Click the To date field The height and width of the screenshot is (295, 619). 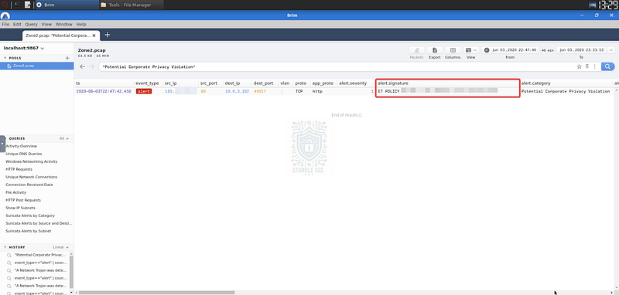pyautogui.click(x=581, y=50)
